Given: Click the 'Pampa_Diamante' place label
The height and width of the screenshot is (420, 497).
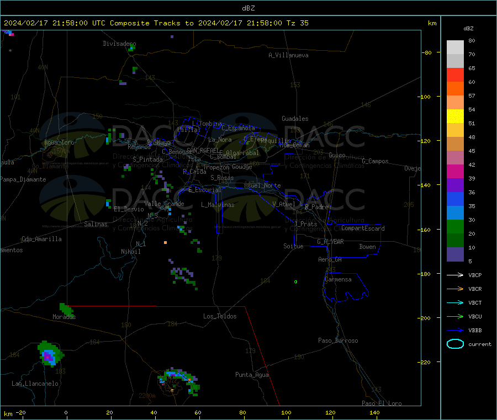Looking at the screenshot, I should click(23, 179).
